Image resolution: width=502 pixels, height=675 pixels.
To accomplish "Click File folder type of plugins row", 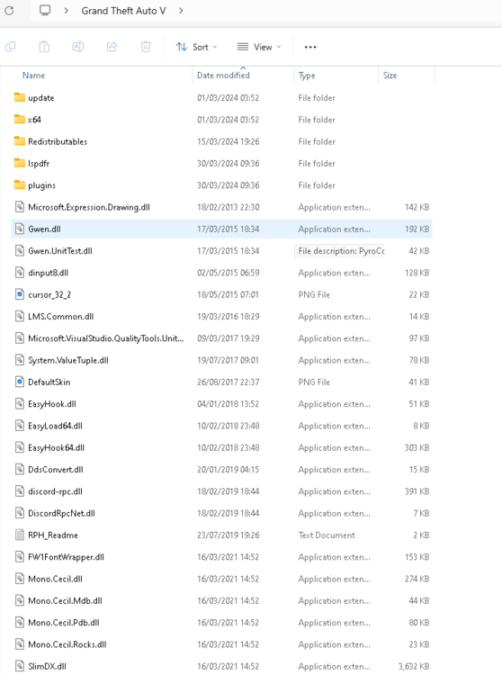I will click(317, 185).
